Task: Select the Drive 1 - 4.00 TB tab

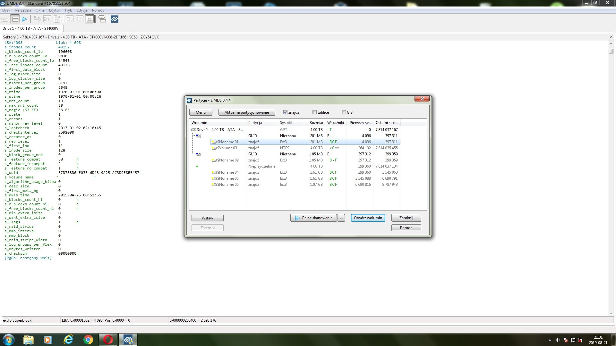Action: [x=32, y=29]
